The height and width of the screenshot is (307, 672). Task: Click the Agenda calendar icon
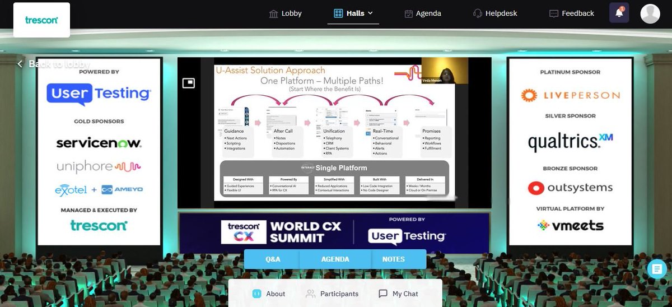pos(409,13)
